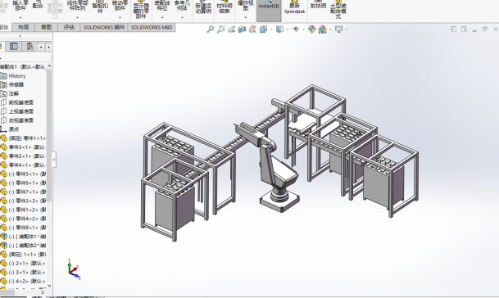Open the 装配体特征 assembly features tool
This screenshot has width=499, height=298.
(x=162, y=6)
